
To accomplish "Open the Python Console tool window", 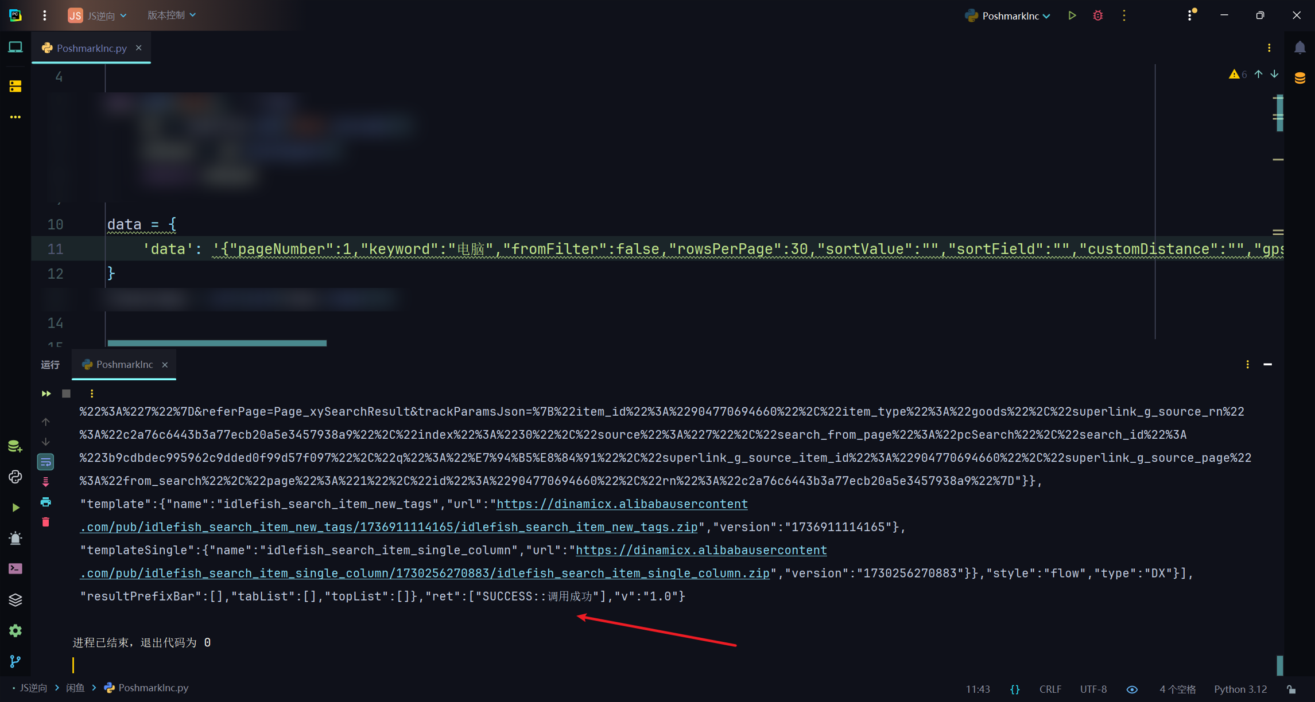I will 15,477.
